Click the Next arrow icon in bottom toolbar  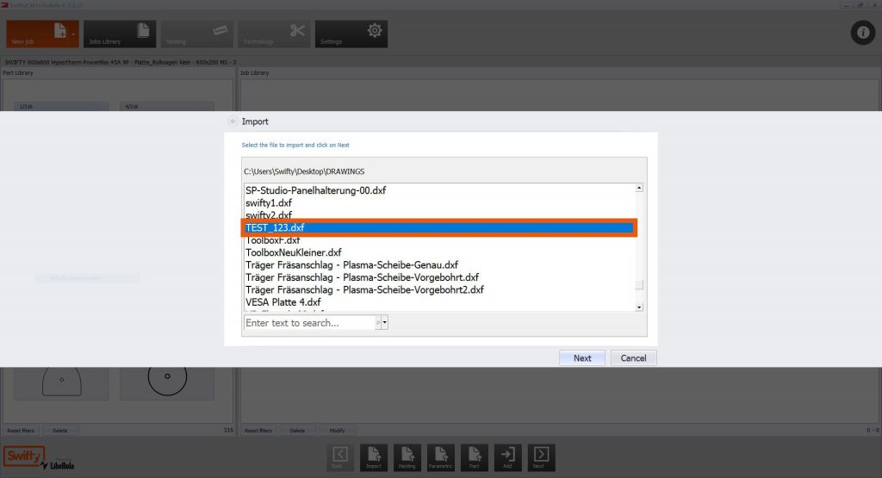click(541, 457)
